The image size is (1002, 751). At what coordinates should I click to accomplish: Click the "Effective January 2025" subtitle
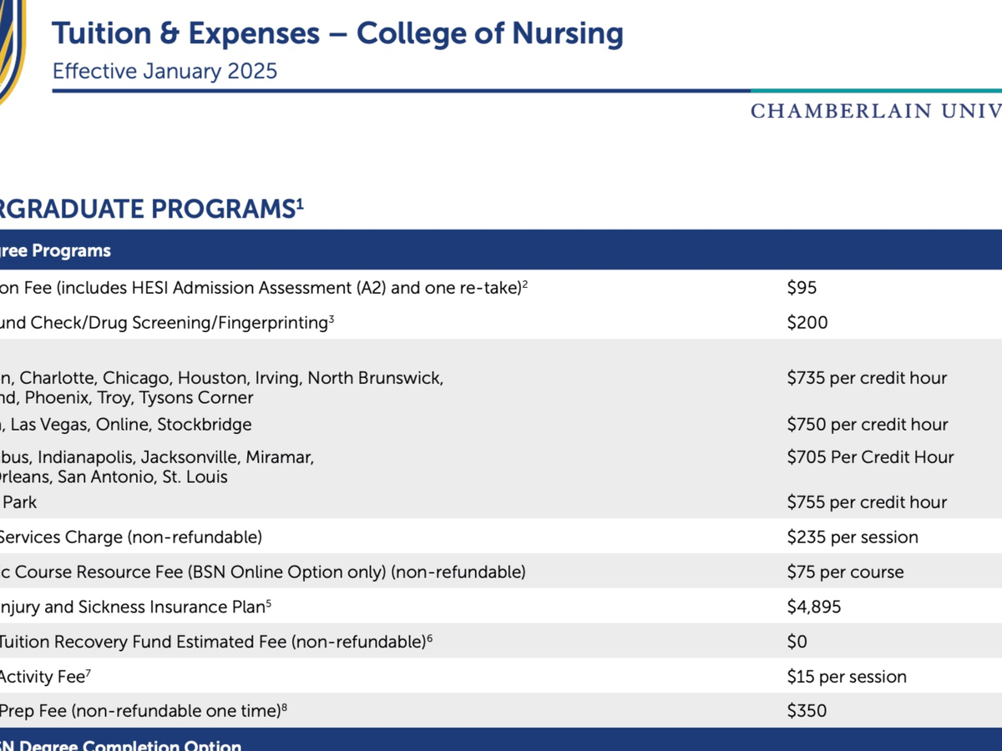(164, 71)
